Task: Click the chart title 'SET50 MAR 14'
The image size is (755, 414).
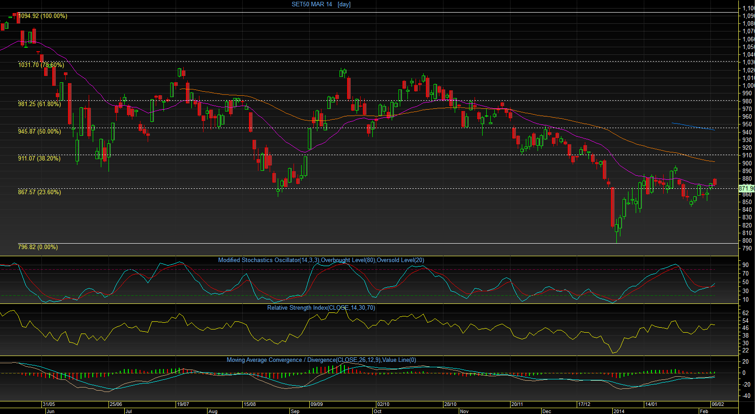Action: (x=312, y=4)
